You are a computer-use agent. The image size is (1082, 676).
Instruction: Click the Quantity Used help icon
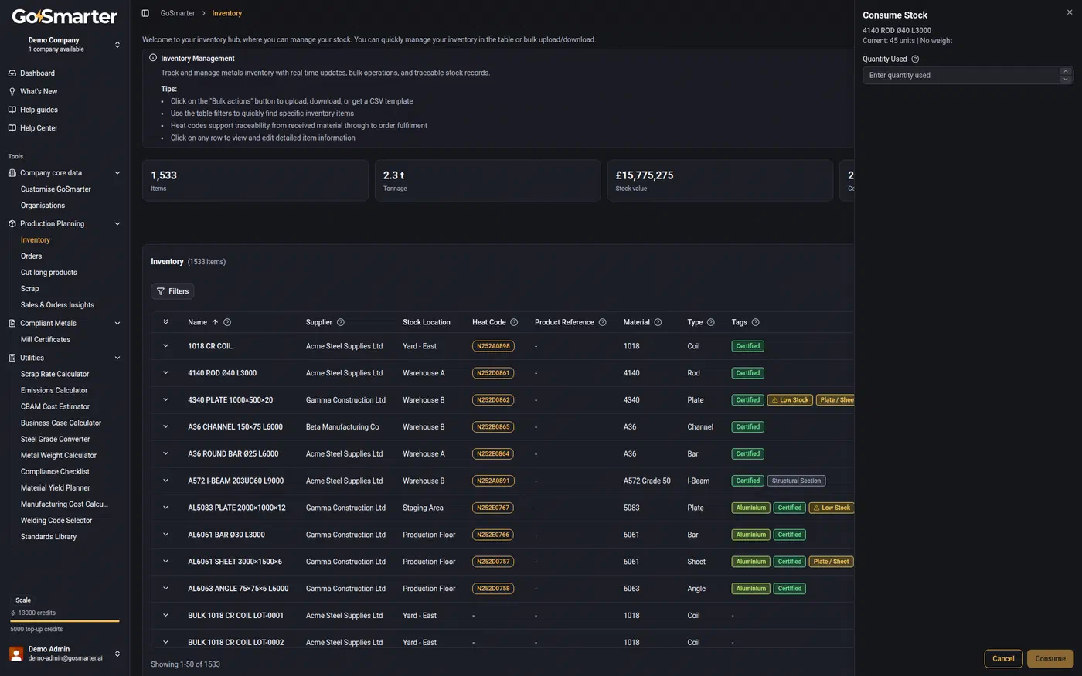point(915,59)
